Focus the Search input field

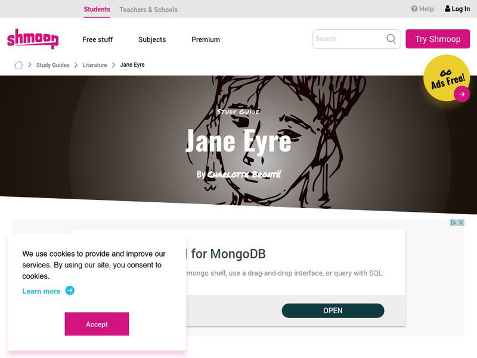(x=350, y=39)
